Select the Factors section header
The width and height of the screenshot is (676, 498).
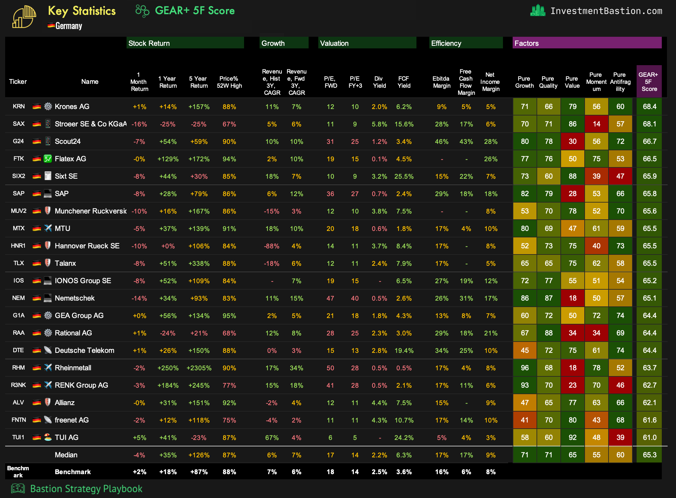click(587, 43)
